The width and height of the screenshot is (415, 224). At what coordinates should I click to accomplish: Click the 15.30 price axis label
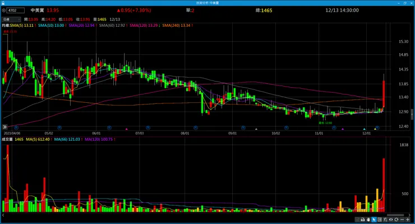tap(403, 42)
